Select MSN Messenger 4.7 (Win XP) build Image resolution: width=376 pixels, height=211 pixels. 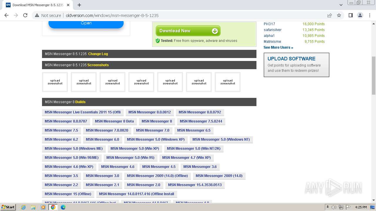(x=186, y=158)
